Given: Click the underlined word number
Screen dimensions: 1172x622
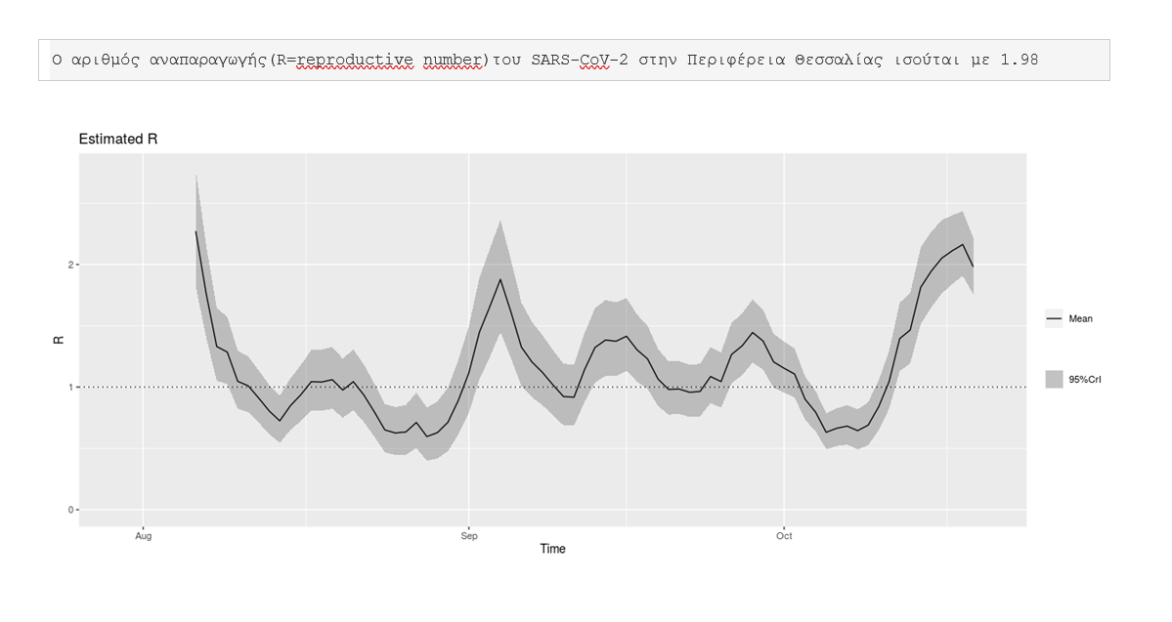Looking at the screenshot, I should click(453, 60).
